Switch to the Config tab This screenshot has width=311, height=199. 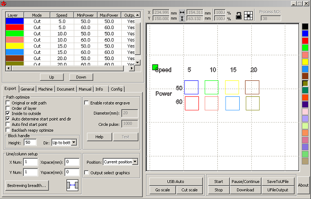click(116, 89)
